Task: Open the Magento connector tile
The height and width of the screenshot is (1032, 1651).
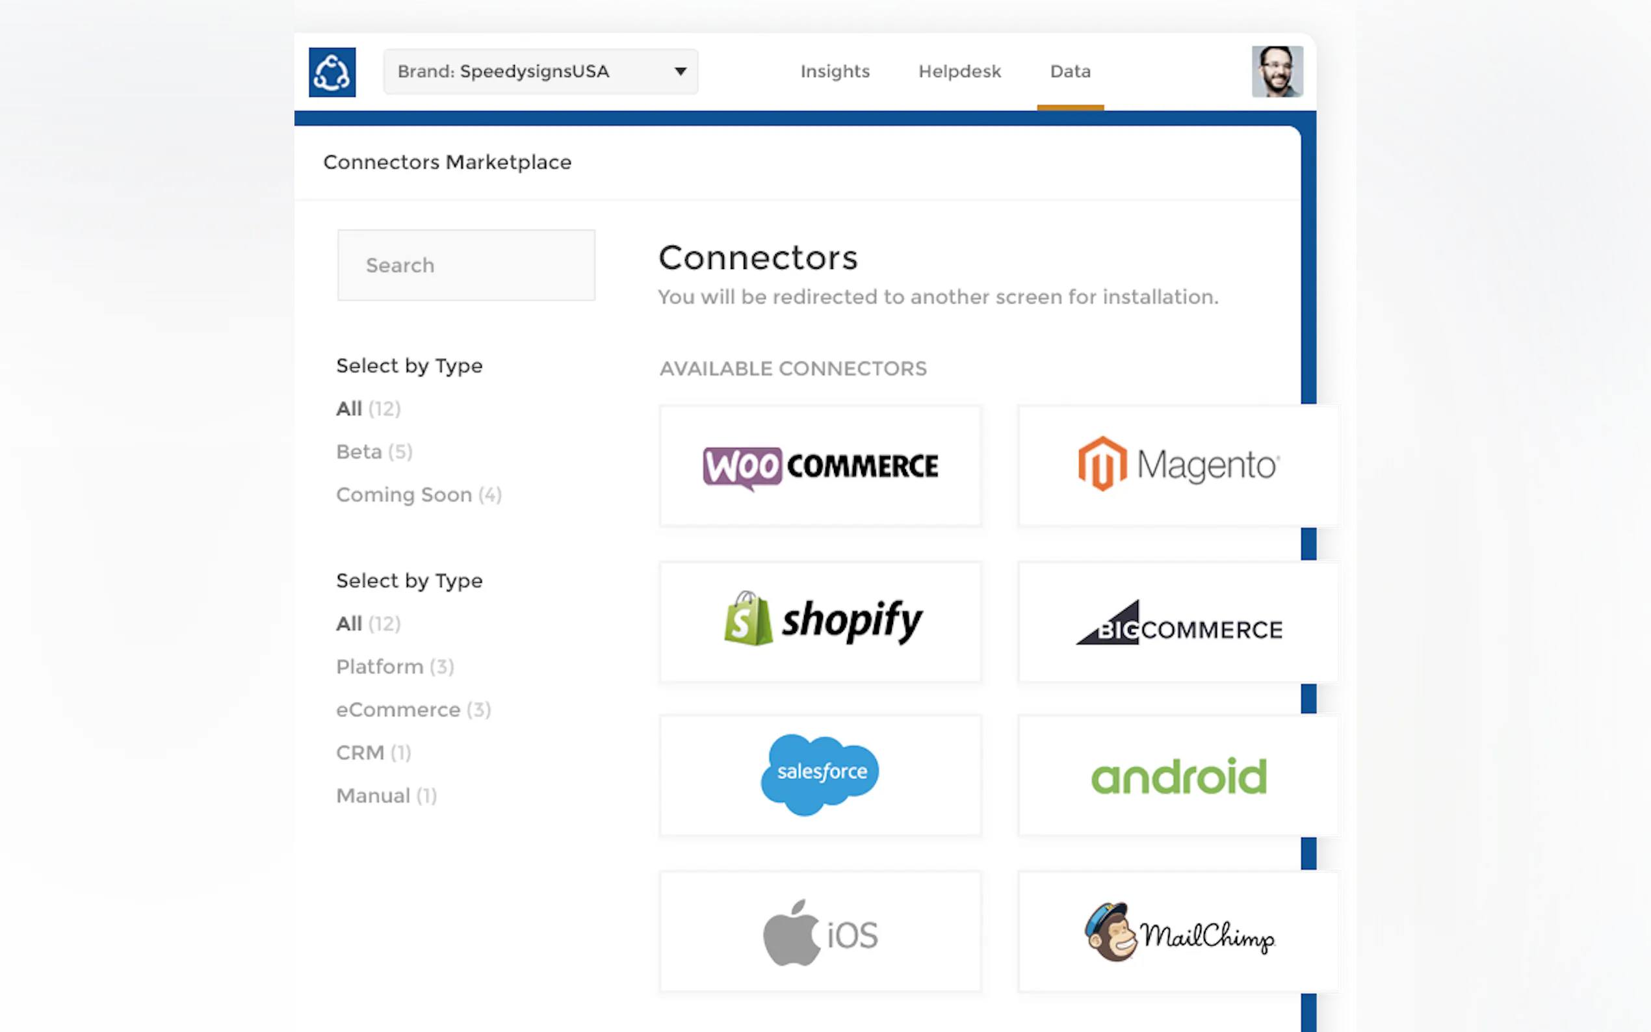Action: click(1178, 465)
